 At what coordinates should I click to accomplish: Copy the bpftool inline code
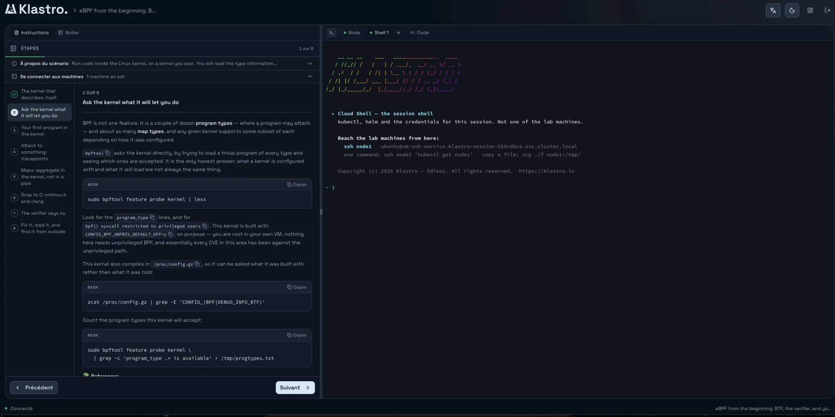(x=108, y=153)
